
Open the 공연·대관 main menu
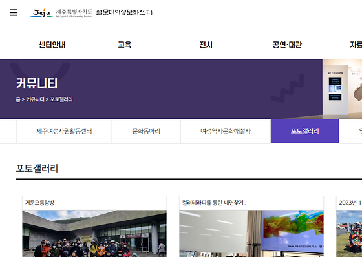[287, 45]
